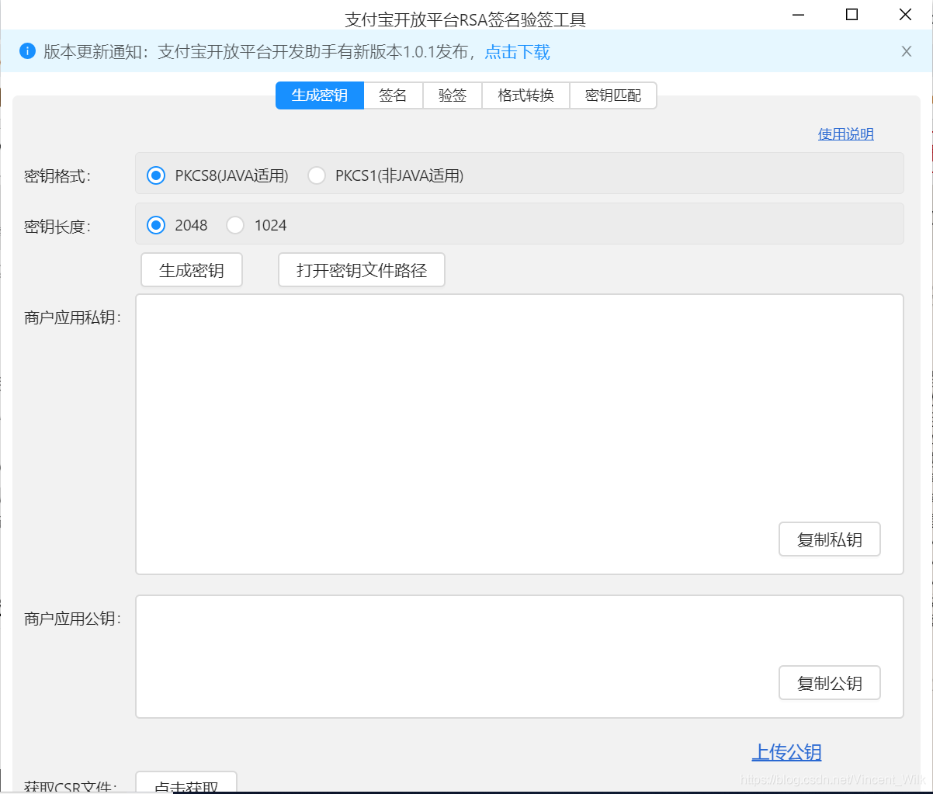
Task: Select the 密钥匹配 tab
Action: pos(613,95)
